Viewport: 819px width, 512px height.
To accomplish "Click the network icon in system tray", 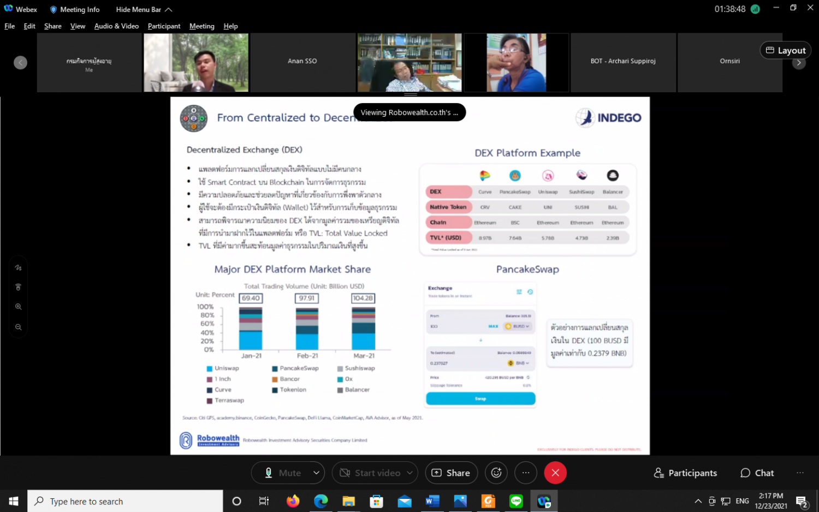I will (x=726, y=501).
